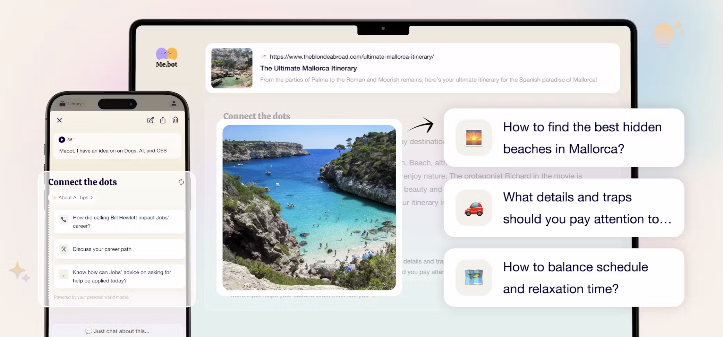Click the share icon at the note's top

163,120
